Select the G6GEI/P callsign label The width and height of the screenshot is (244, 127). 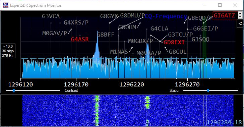205,28
